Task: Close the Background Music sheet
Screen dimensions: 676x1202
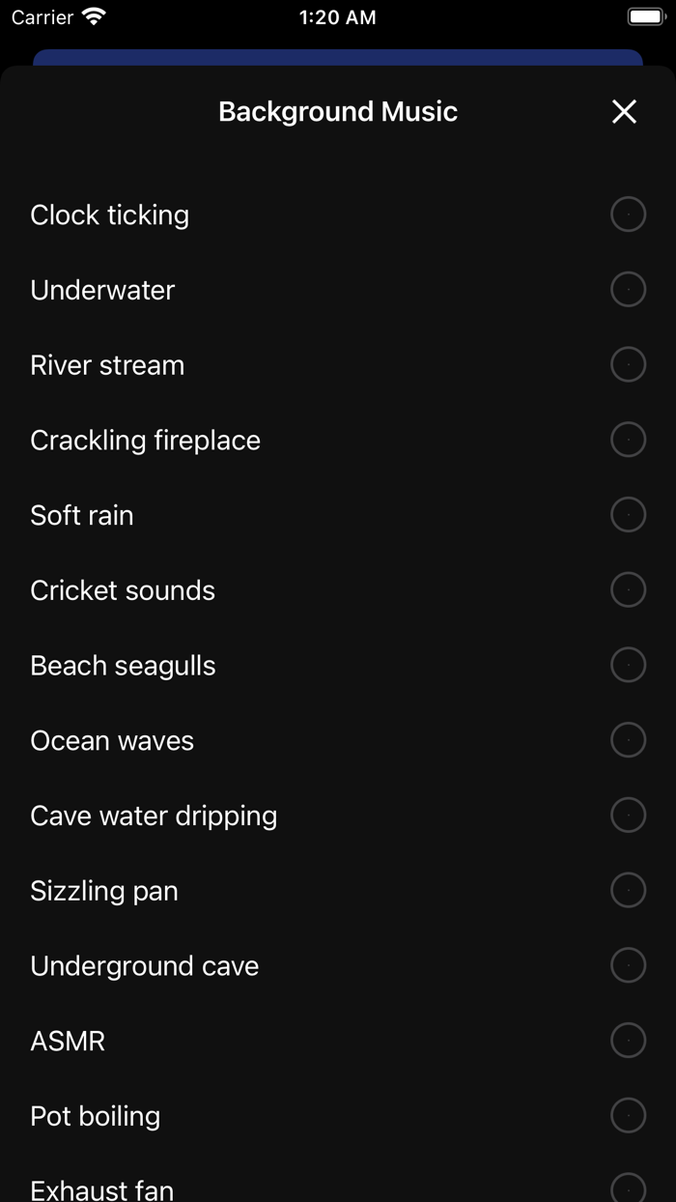Action: [x=624, y=112]
